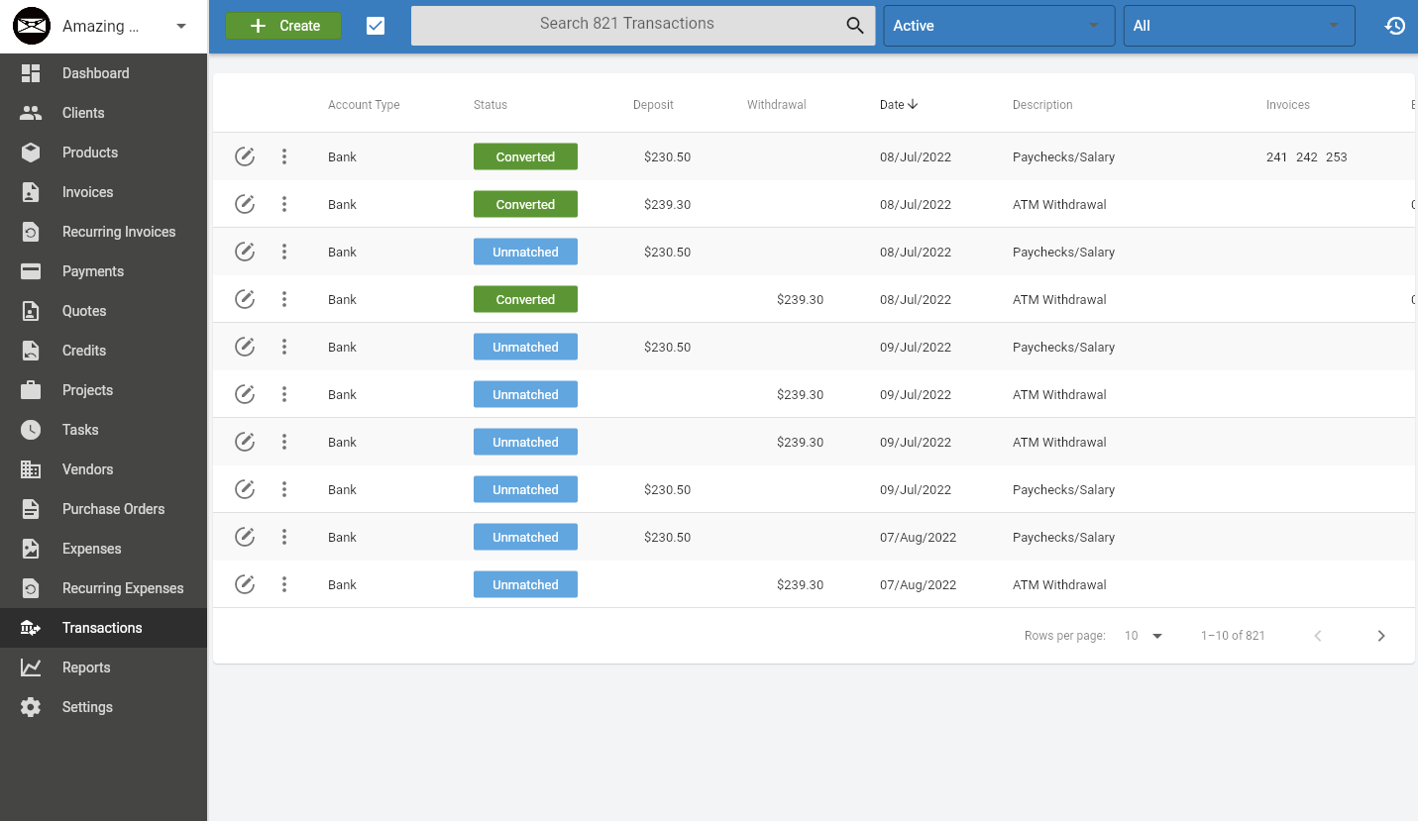
Task: Click invoice number 253
Action: point(1337,156)
